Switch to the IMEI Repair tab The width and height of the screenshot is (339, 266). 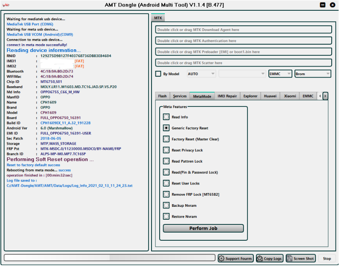227,96
